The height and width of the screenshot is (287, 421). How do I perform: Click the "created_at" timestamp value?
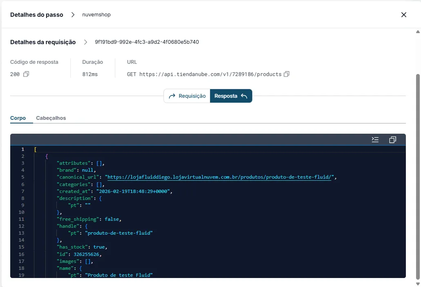tap(133, 191)
